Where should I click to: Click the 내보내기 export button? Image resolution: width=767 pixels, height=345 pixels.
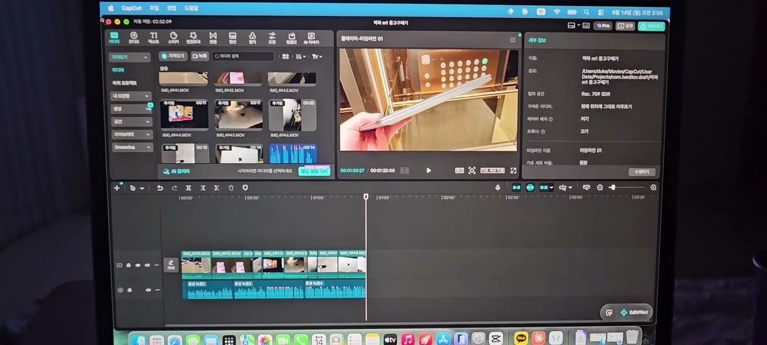[x=651, y=26]
